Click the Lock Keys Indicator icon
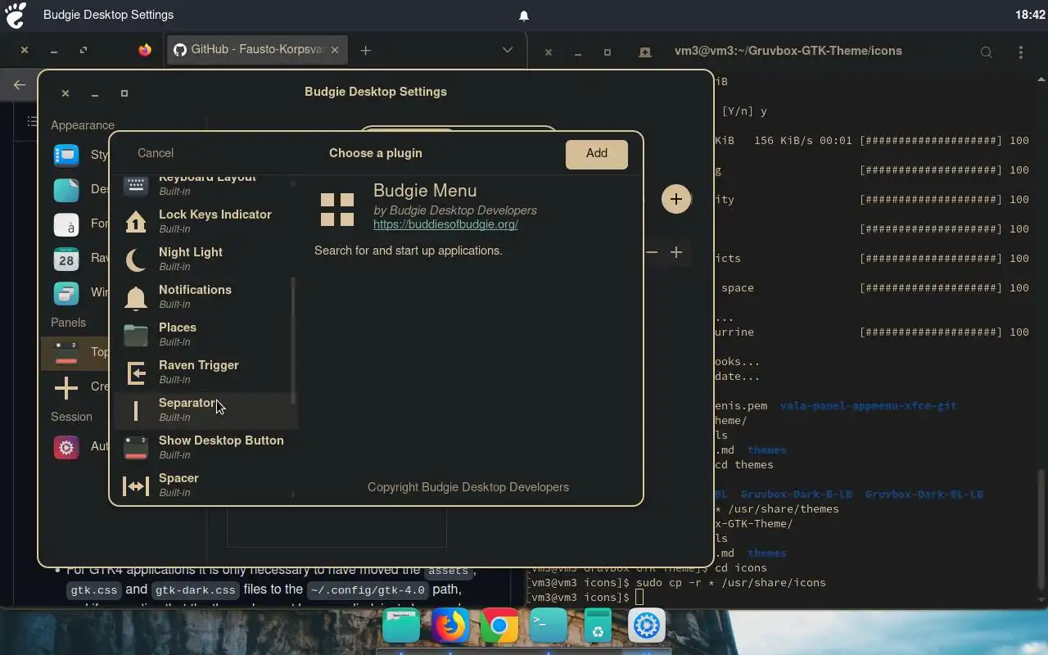 click(x=135, y=221)
